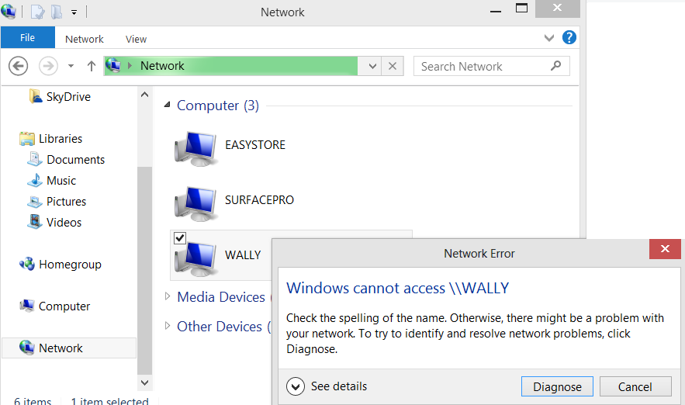Uncheck the WALLY item checkbox

(180, 238)
